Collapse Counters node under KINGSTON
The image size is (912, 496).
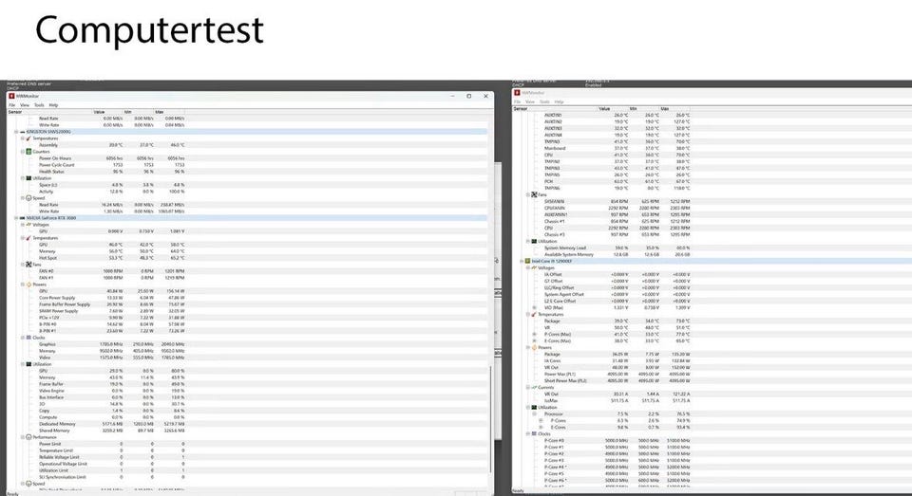[23, 152]
